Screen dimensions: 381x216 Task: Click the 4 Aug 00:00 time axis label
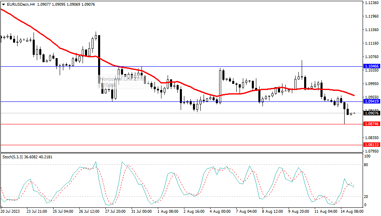(x=220, y=211)
